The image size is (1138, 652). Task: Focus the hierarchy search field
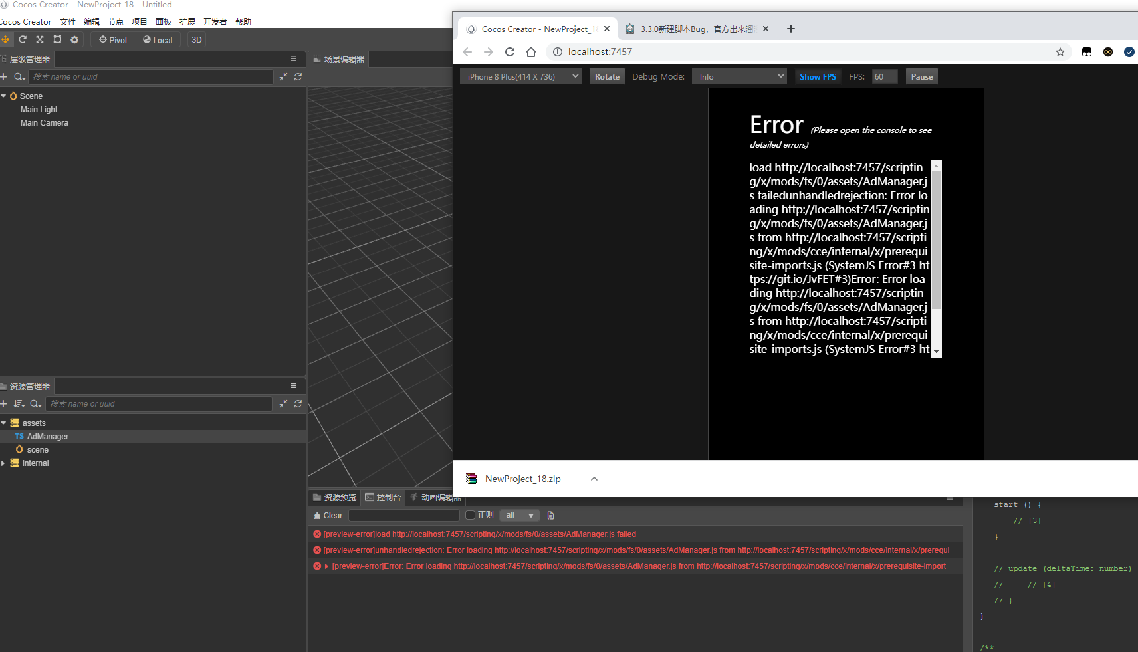(x=151, y=77)
